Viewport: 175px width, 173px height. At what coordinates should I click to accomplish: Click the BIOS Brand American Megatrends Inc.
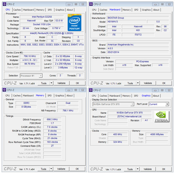point(138,44)
